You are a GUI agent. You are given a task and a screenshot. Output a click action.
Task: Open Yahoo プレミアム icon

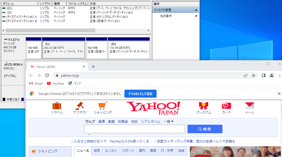click(x=203, y=108)
